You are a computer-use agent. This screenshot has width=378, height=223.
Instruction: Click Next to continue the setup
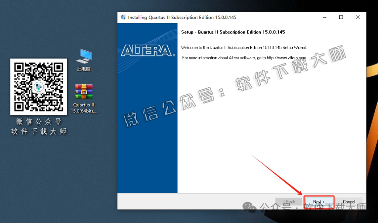(319, 202)
